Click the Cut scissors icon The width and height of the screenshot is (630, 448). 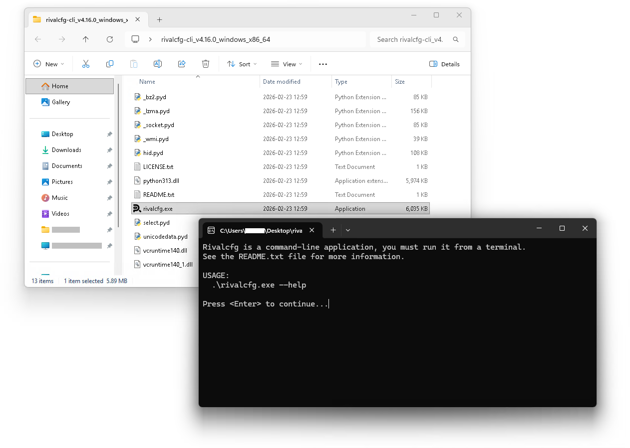[85, 64]
